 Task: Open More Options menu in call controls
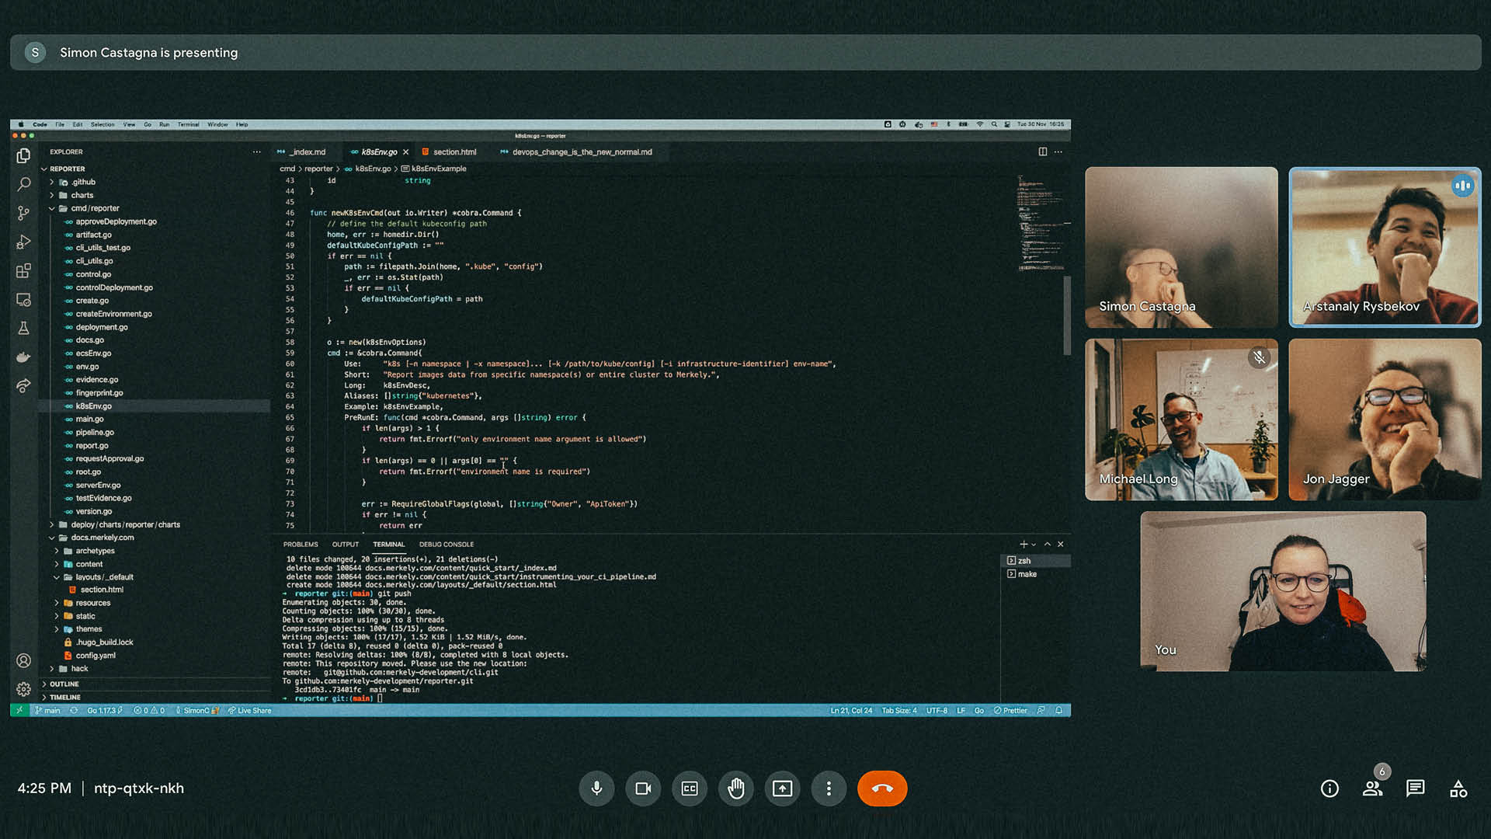[829, 788]
